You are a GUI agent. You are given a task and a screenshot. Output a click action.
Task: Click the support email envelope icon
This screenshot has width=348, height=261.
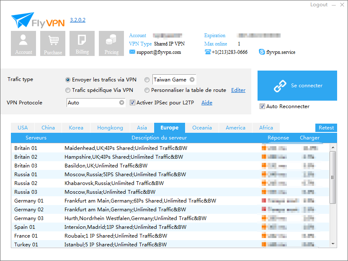tap(132, 52)
